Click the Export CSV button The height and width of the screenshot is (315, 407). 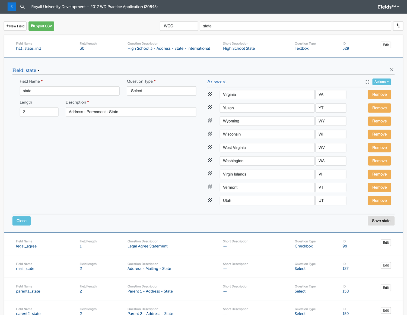click(41, 26)
